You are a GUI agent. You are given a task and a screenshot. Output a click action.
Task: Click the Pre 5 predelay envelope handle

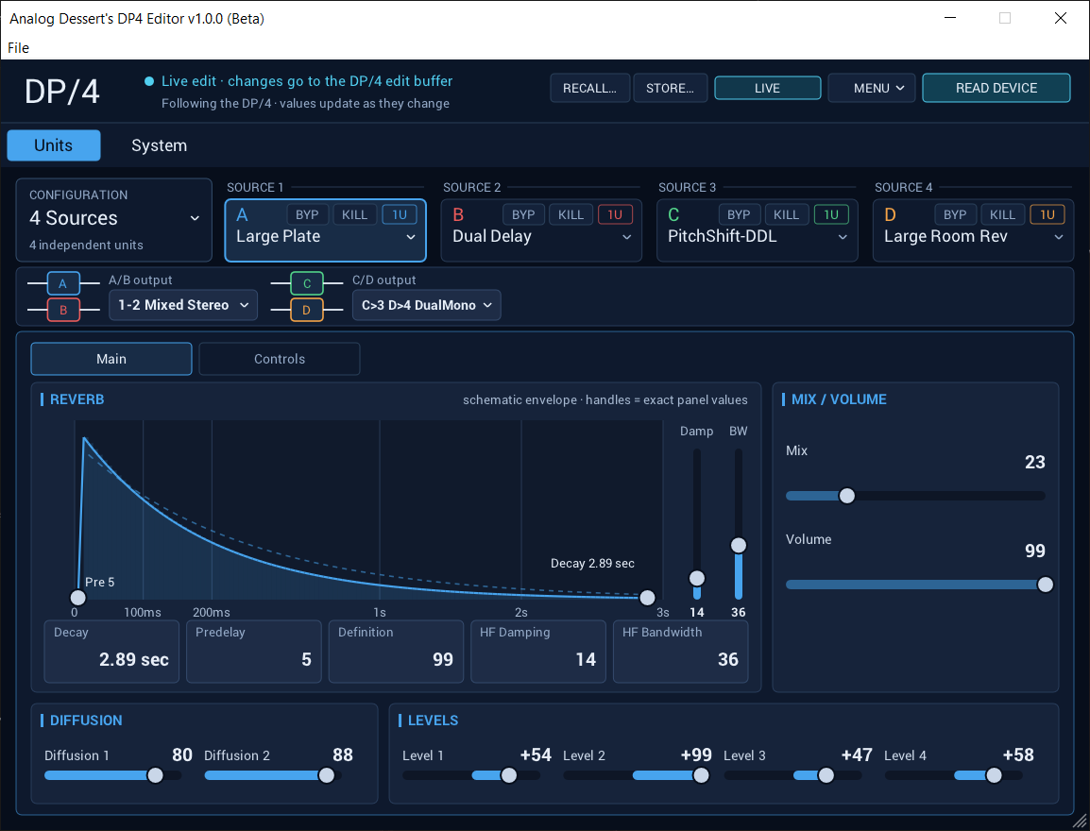click(77, 598)
